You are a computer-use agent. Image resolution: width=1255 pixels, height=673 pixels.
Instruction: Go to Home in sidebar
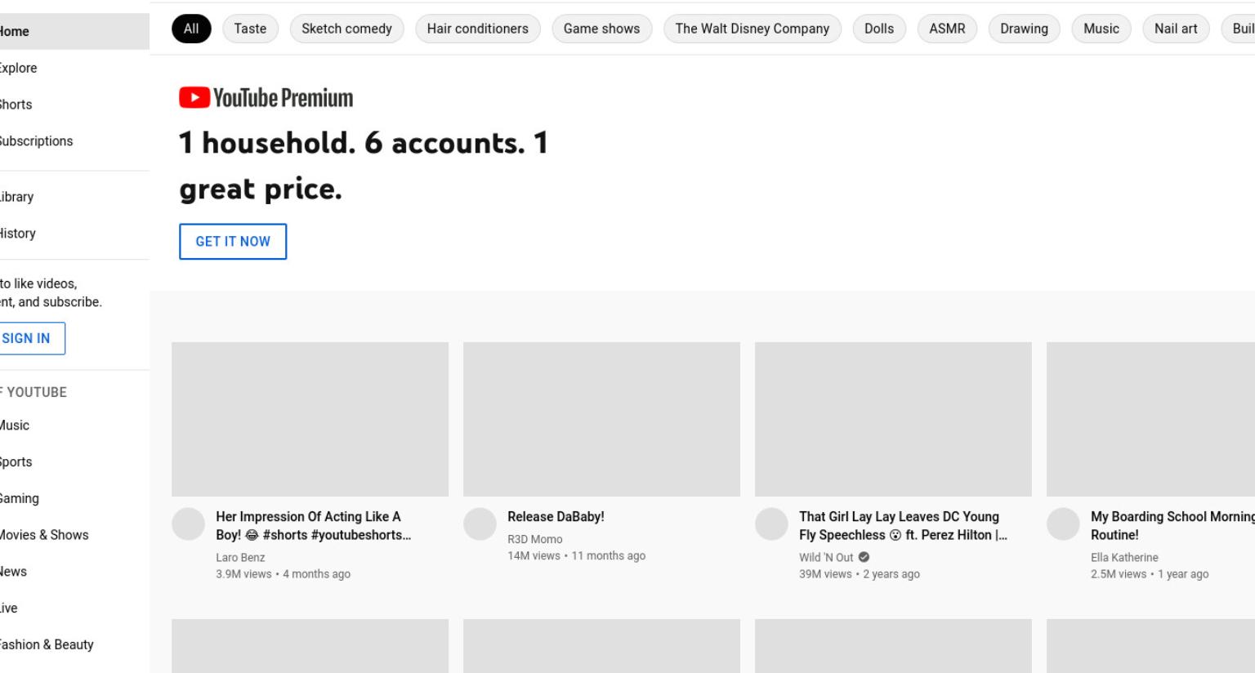74,32
